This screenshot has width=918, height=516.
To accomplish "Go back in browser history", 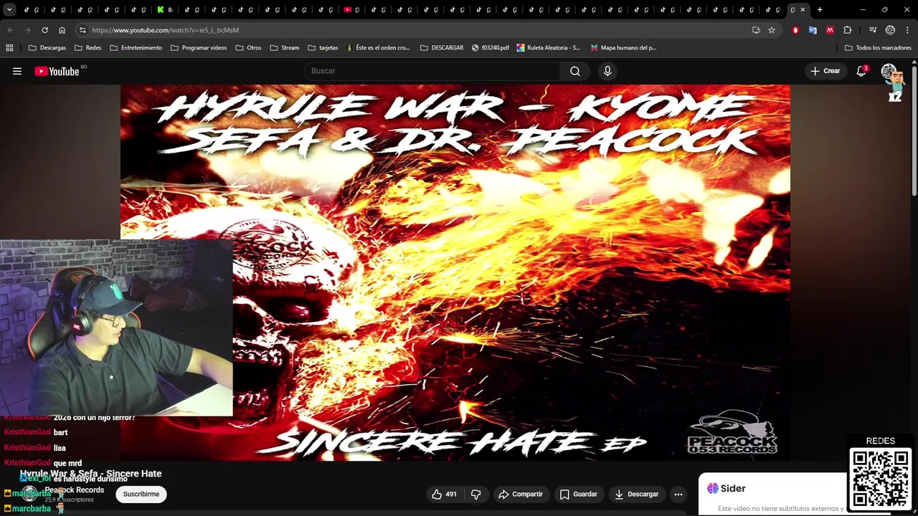I will pyautogui.click(x=10, y=30).
